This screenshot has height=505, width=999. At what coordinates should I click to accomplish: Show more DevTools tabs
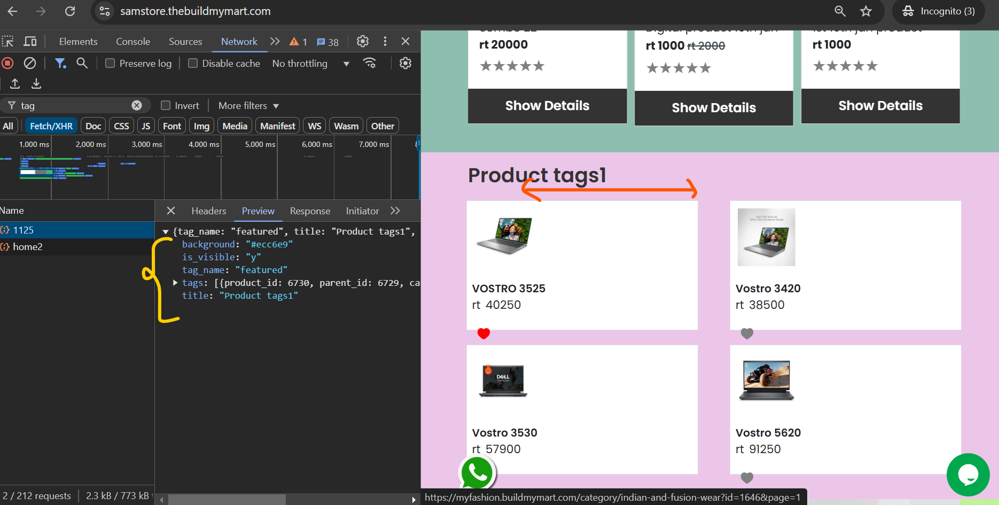tap(275, 41)
